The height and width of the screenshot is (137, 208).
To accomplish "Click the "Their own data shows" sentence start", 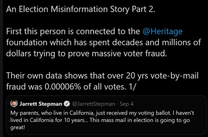I will [47, 76].
